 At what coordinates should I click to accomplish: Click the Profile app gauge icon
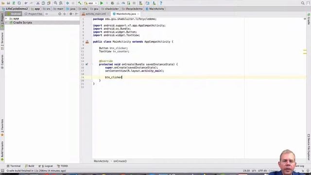pyautogui.click(x=123, y=3)
